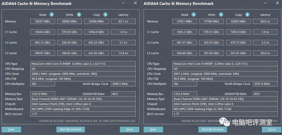This screenshot has height=135, width=282.
Task: Click Chipset Intel Cannon Point Z390 in left window
Action: [x=83, y=104]
